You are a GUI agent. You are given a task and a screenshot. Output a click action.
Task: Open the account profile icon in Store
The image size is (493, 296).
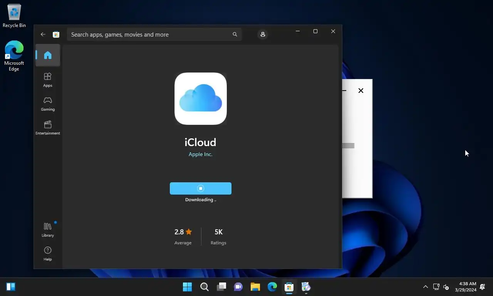[x=263, y=34]
